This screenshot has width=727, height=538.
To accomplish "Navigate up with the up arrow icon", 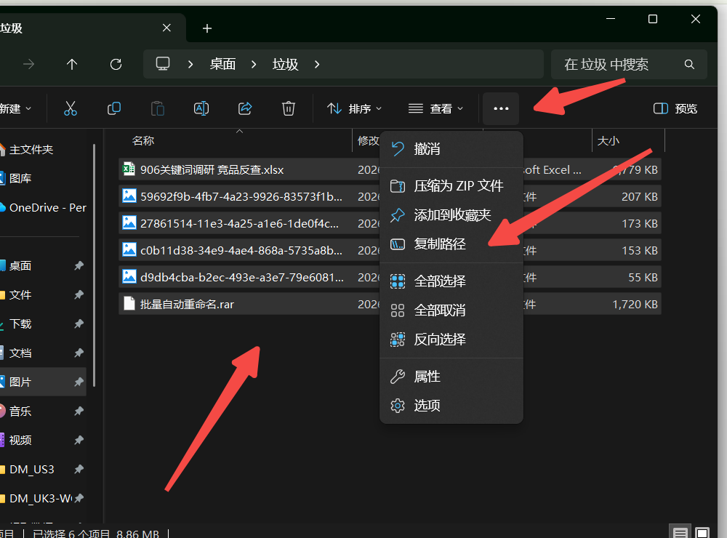I will (72, 64).
